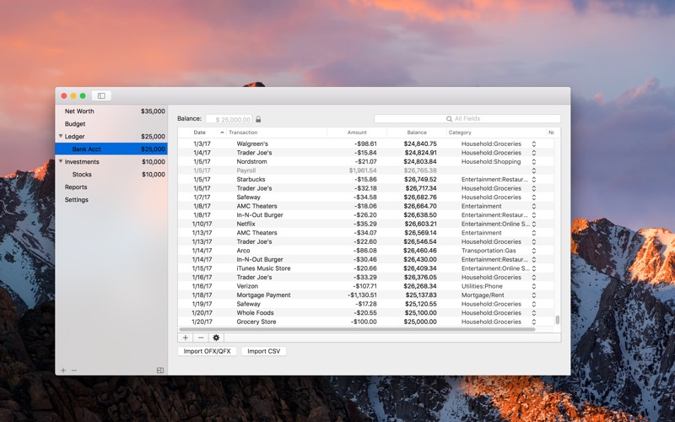Click the 1/18/17 date cell
The image size is (675, 422).
pyautogui.click(x=202, y=295)
